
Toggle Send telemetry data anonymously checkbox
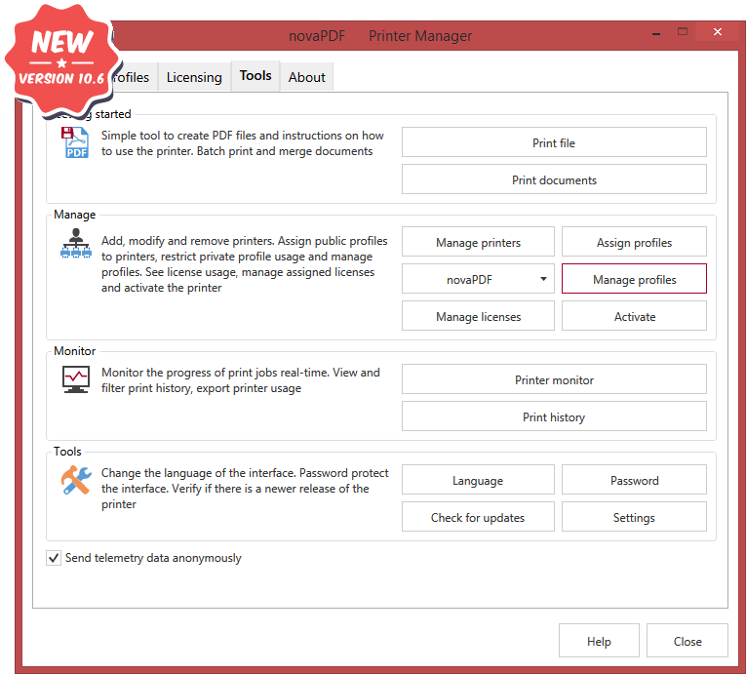54,558
